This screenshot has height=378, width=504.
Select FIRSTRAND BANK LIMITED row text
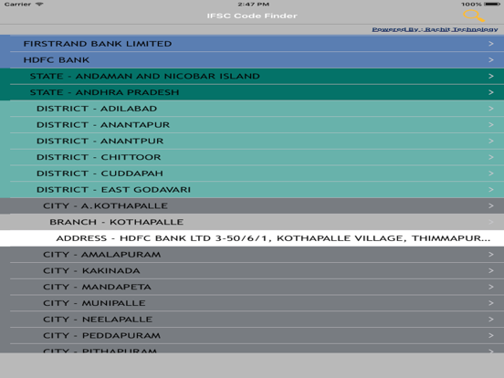98,44
